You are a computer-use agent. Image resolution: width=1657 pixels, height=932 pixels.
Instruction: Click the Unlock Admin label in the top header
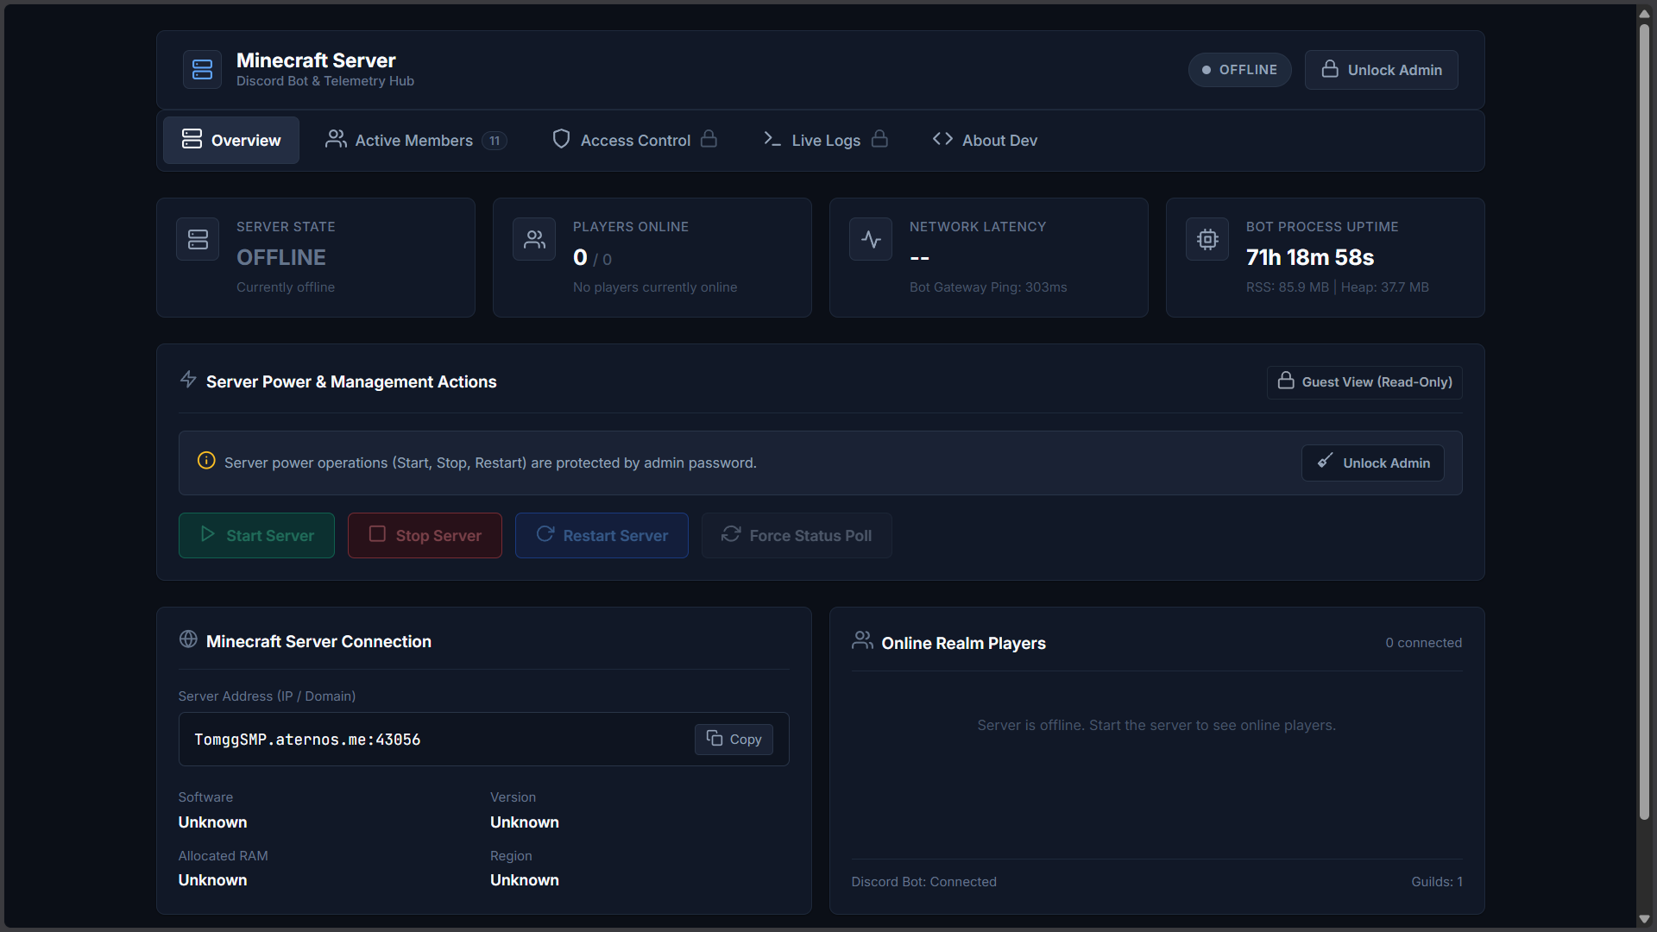click(x=1395, y=71)
